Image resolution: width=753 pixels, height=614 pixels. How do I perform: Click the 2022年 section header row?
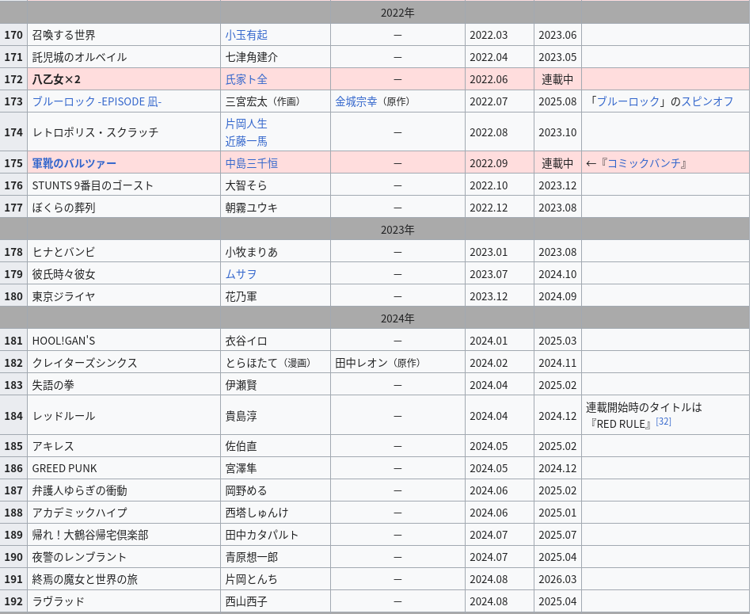[x=375, y=13]
